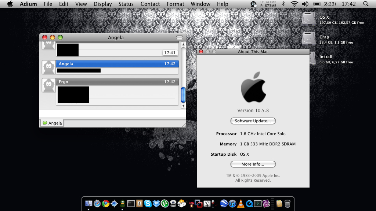This screenshot has width=376, height=211.
Task: Open the Wi-Fi status menu
Action: (294, 4)
